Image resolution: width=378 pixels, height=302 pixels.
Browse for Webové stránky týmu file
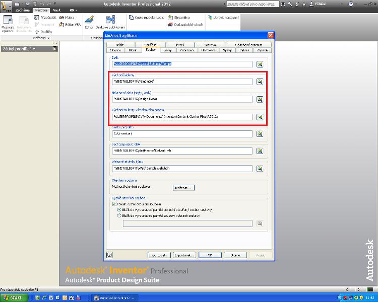click(260, 169)
